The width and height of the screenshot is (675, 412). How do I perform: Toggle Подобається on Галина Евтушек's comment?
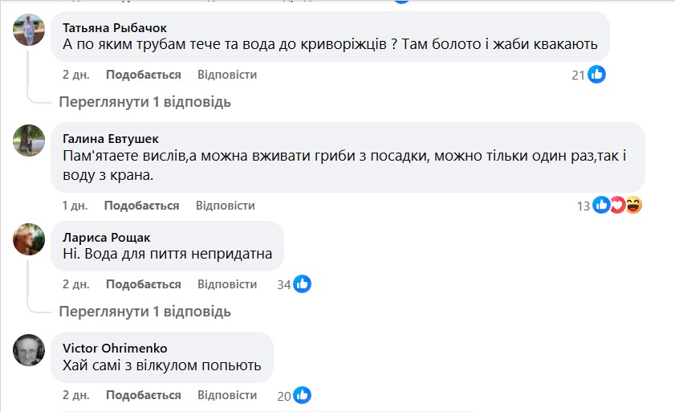[x=141, y=206]
